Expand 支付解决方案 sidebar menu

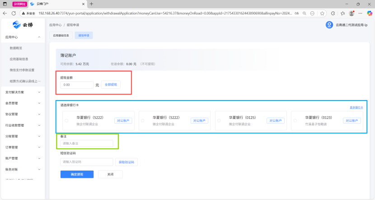39,92
